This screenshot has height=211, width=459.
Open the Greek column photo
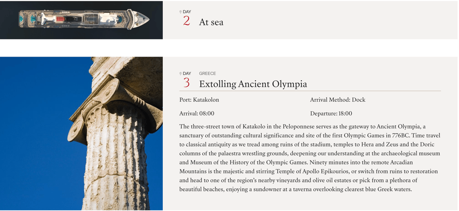81,133
